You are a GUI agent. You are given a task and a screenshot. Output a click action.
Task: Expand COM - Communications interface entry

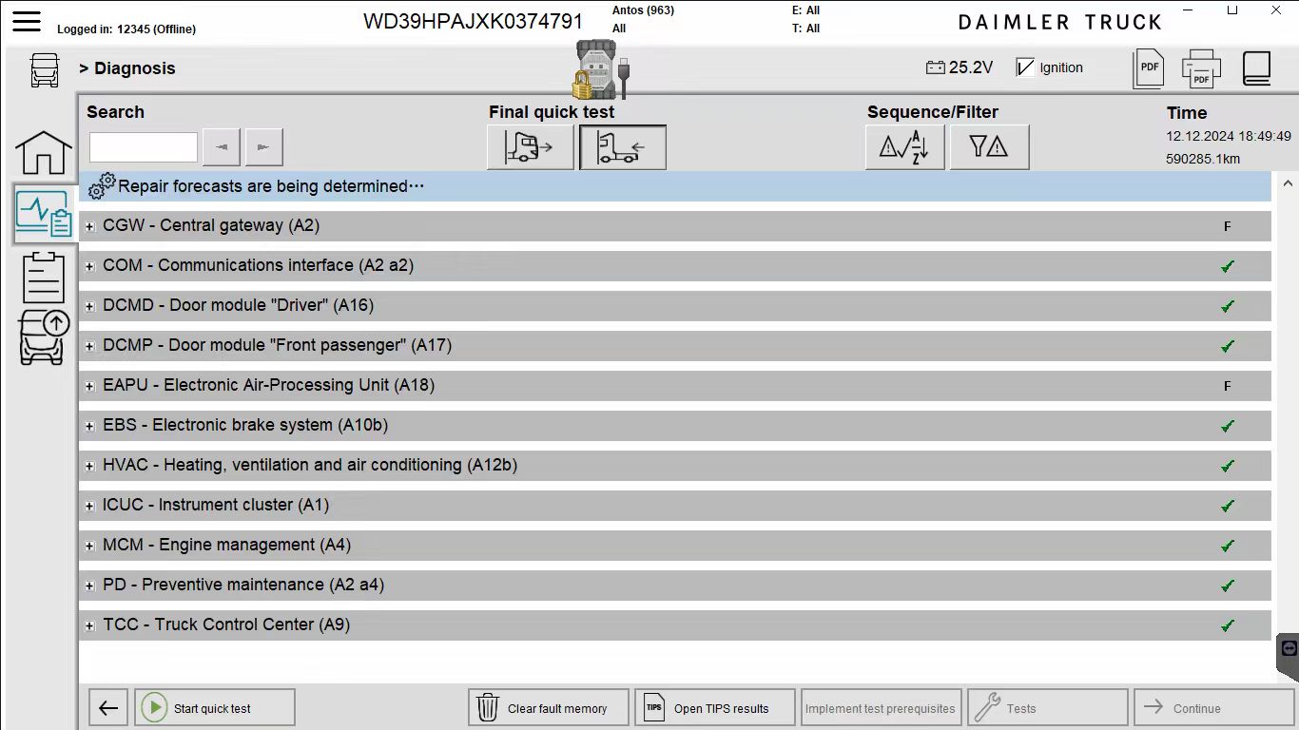pos(89,266)
